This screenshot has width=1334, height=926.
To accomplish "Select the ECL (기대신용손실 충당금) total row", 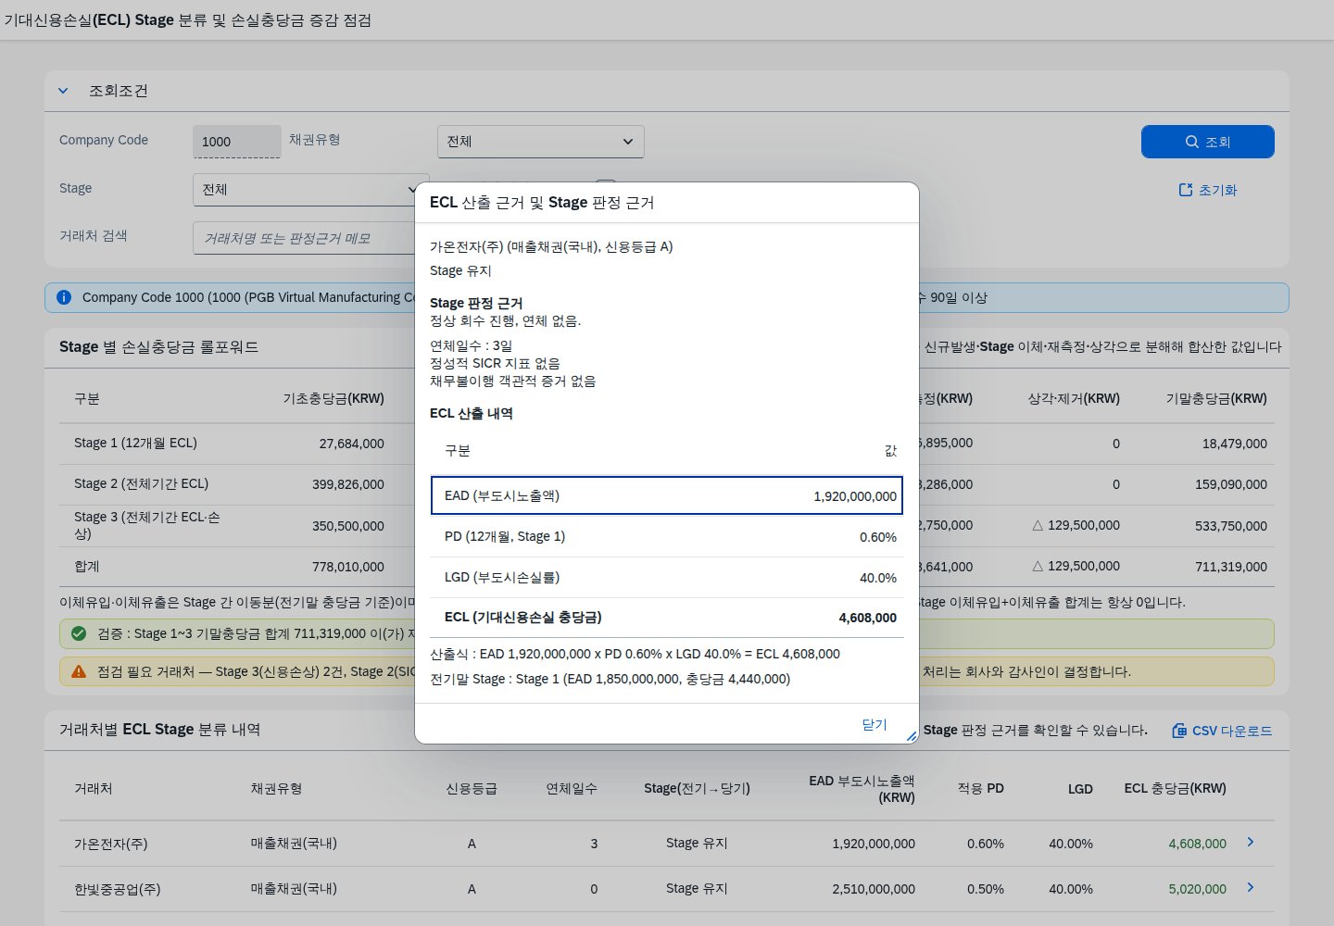I will pyautogui.click(x=667, y=618).
